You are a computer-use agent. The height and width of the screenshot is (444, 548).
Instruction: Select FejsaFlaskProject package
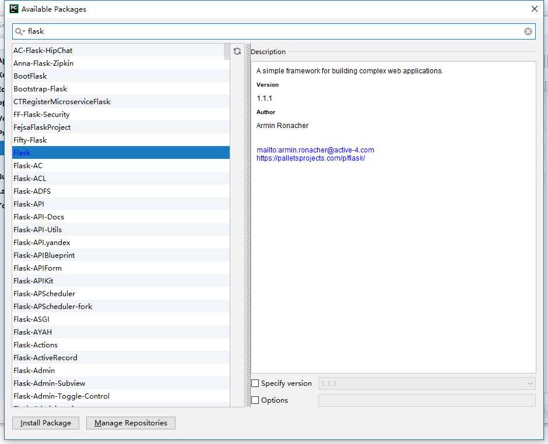point(121,127)
